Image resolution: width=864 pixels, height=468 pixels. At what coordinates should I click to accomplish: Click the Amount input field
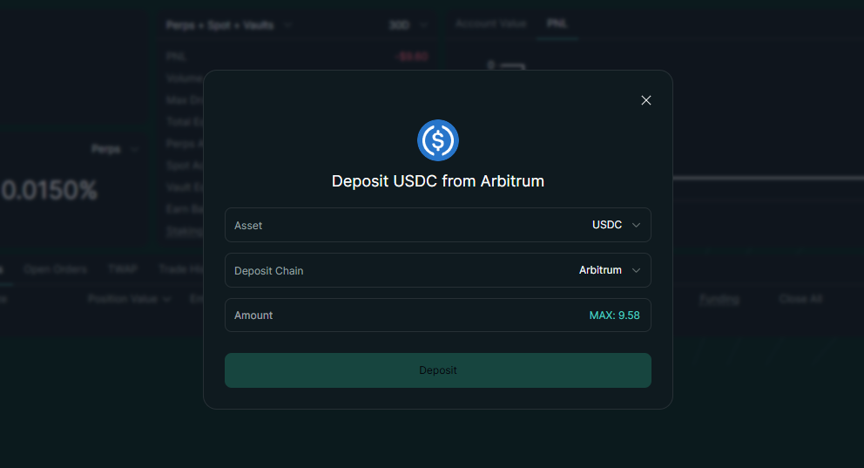click(401, 315)
